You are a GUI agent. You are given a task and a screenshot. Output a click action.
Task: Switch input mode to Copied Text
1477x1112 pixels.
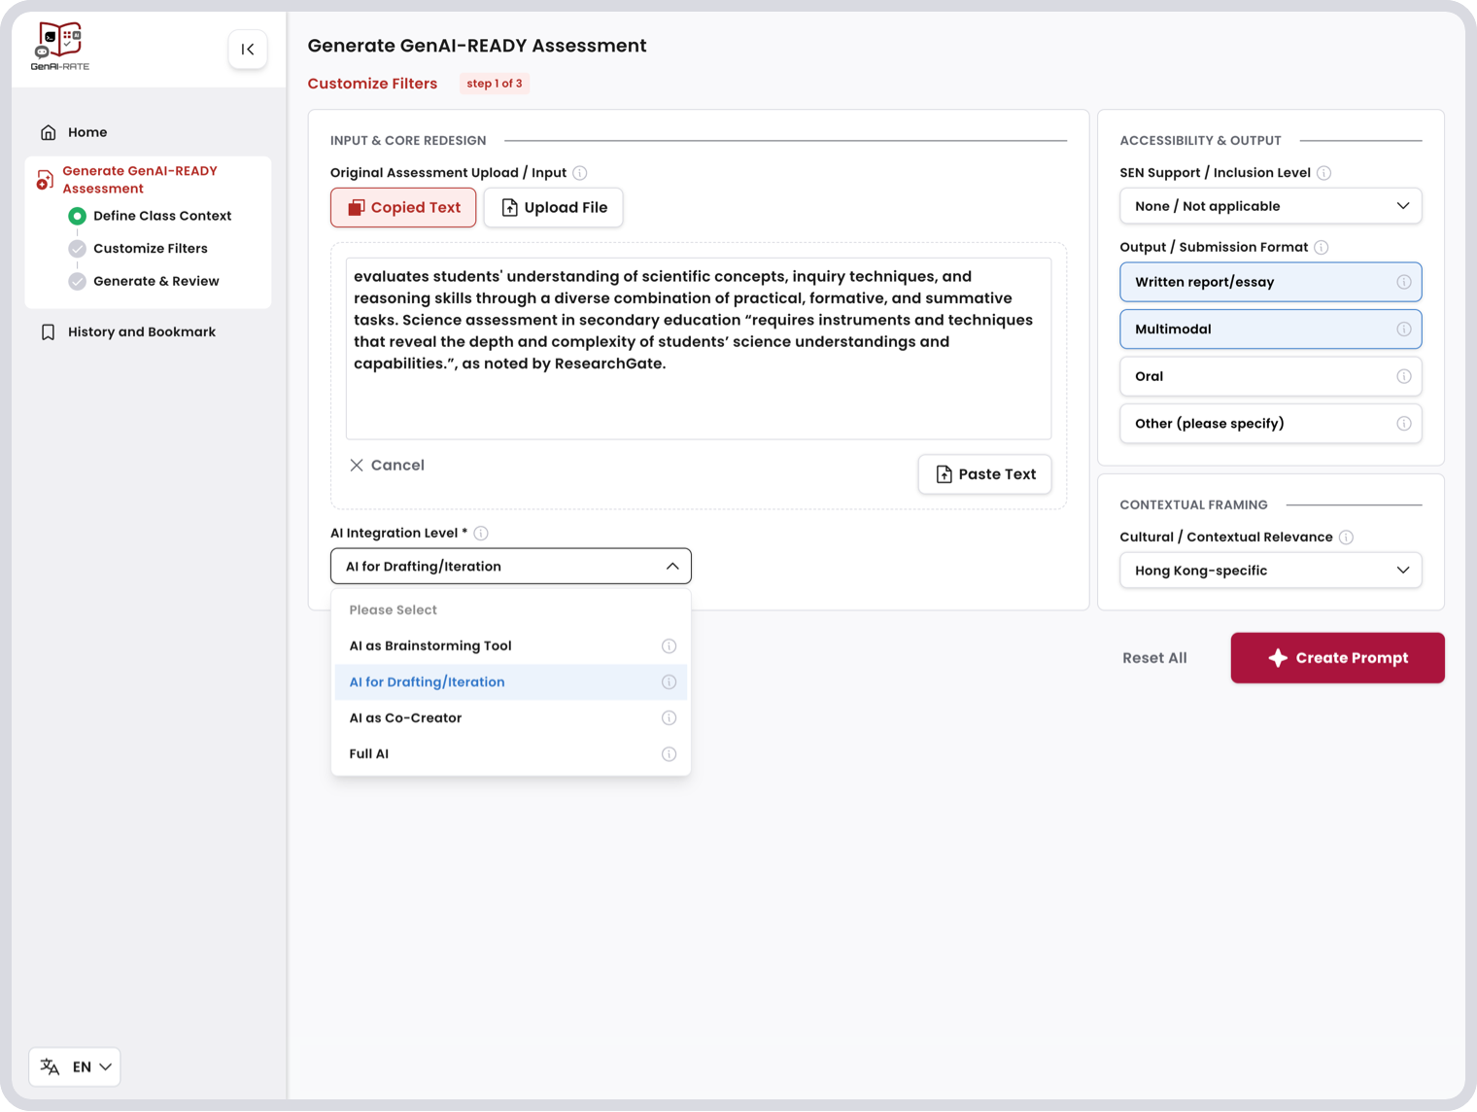(403, 208)
